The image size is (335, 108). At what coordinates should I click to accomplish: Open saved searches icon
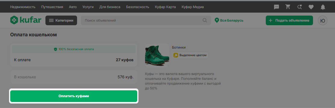[299, 7]
